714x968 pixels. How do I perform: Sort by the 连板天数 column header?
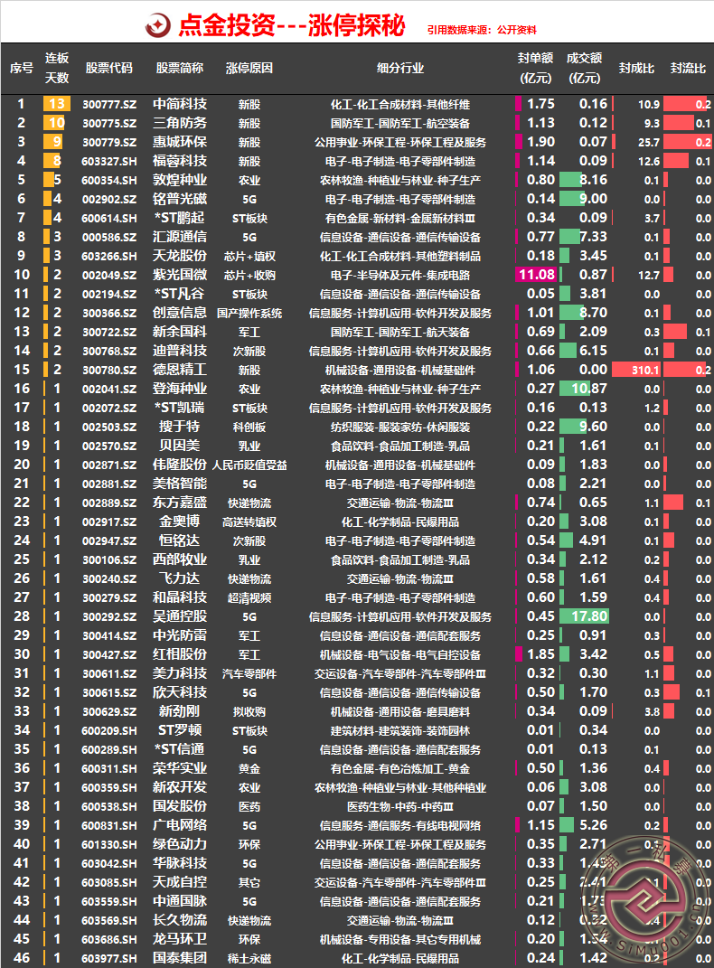pyautogui.click(x=57, y=68)
